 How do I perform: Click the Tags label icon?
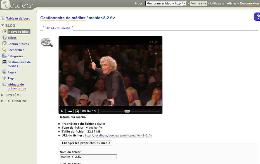coord(4,78)
